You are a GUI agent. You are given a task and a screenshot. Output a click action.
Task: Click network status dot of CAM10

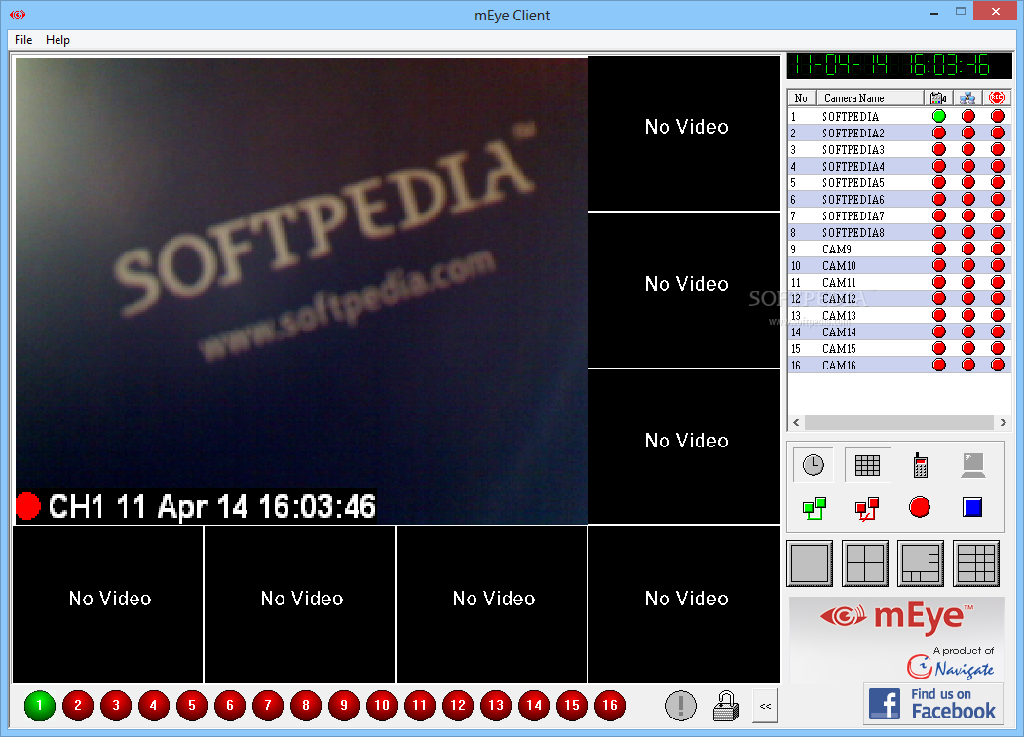[967, 265]
